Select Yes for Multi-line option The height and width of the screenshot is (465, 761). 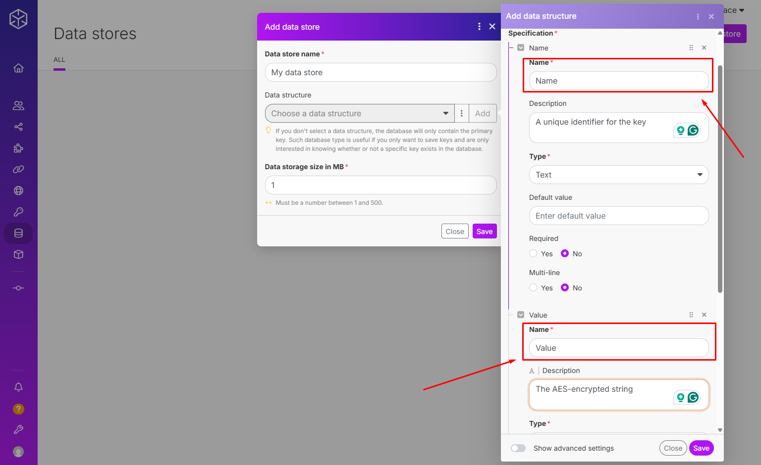coord(533,288)
